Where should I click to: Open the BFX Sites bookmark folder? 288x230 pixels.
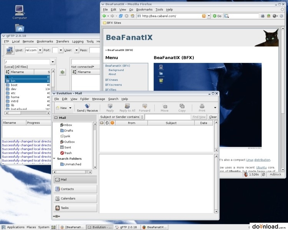pyautogui.click(x=112, y=23)
